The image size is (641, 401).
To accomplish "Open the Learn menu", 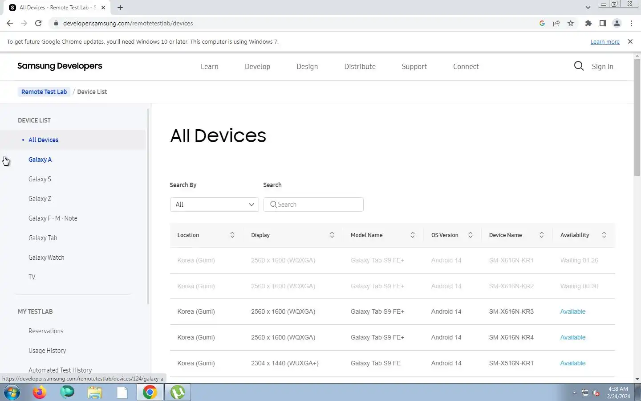I will (209, 66).
